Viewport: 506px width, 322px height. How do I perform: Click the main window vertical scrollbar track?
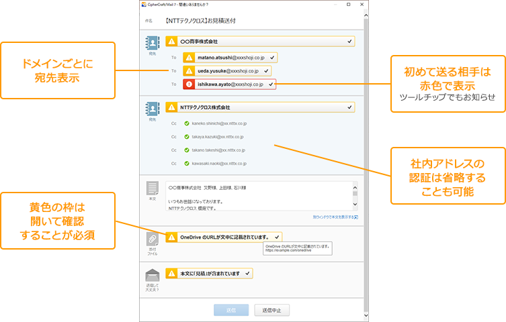[x=366, y=164]
